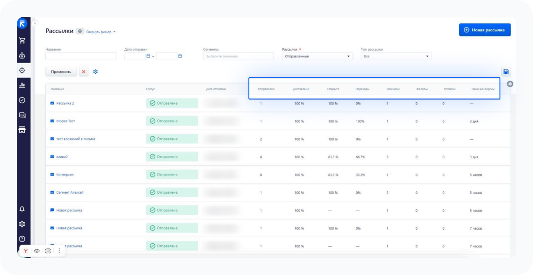Open the тест вложений в письме link
Viewport: 533px width, 275px height.
tap(76, 139)
